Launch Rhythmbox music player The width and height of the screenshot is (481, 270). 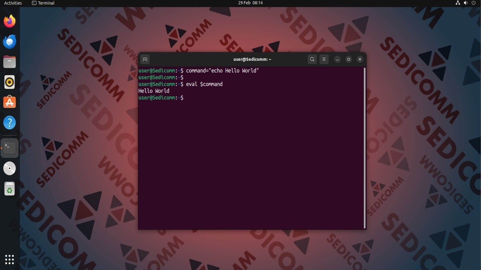10,82
